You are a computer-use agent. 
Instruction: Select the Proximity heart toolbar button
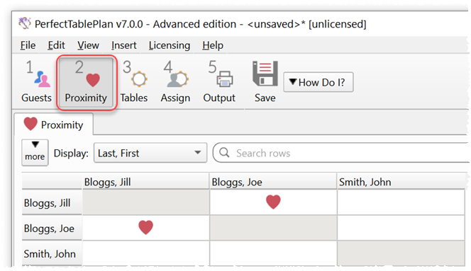pyautogui.click(x=87, y=82)
